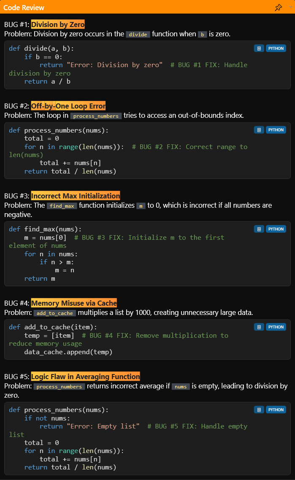Click the PYTHON badge on the add_to_cache block
The image size is (295, 480).
276,327
